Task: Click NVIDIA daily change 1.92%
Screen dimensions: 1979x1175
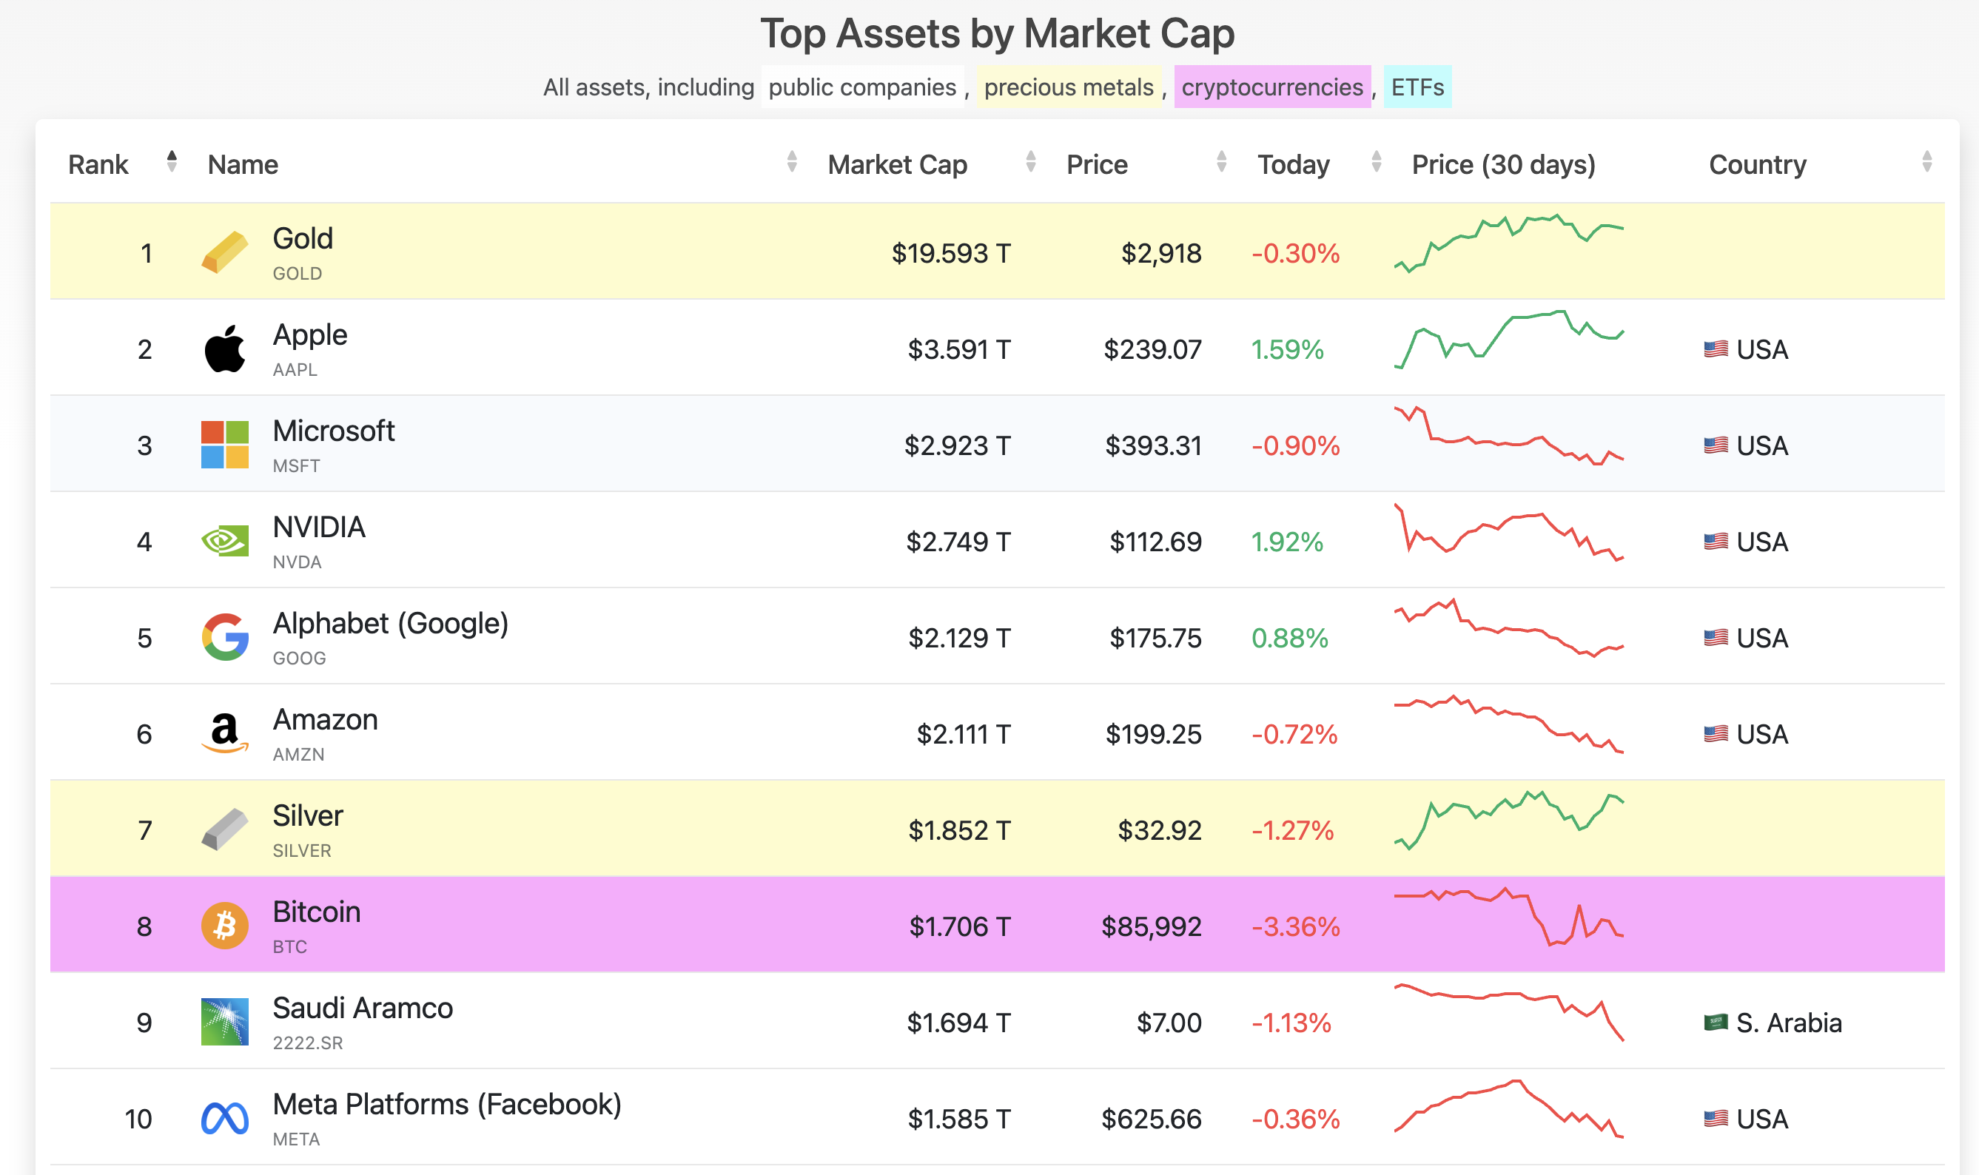Action: tap(1287, 542)
